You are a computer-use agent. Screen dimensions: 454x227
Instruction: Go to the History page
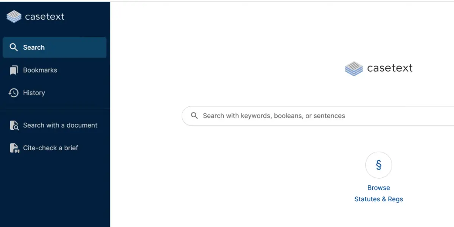coord(34,93)
